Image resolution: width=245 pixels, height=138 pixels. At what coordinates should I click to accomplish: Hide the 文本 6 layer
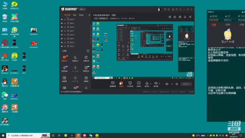pyautogui.click(x=62, y=35)
